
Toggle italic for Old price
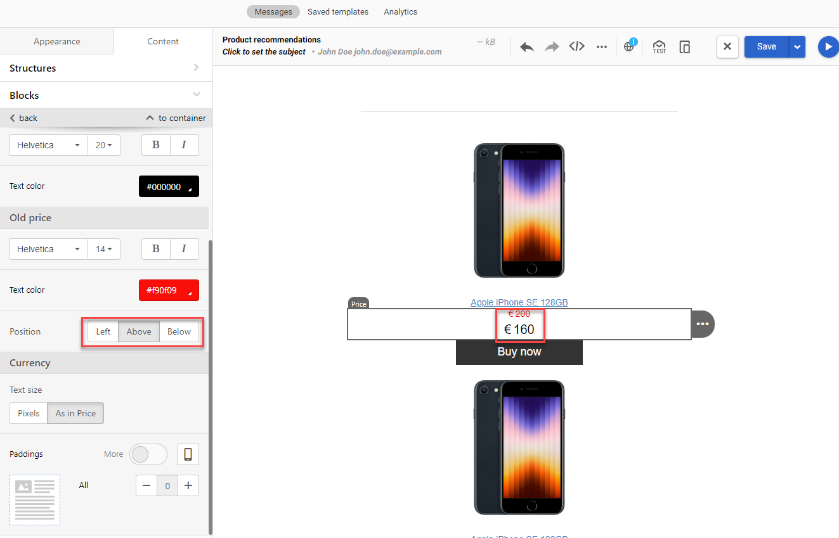coord(184,249)
